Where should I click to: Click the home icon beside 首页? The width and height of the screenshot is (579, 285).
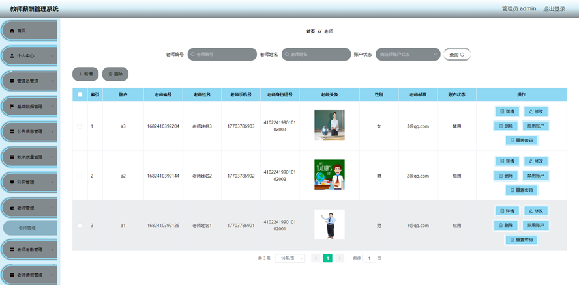click(12, 31)
